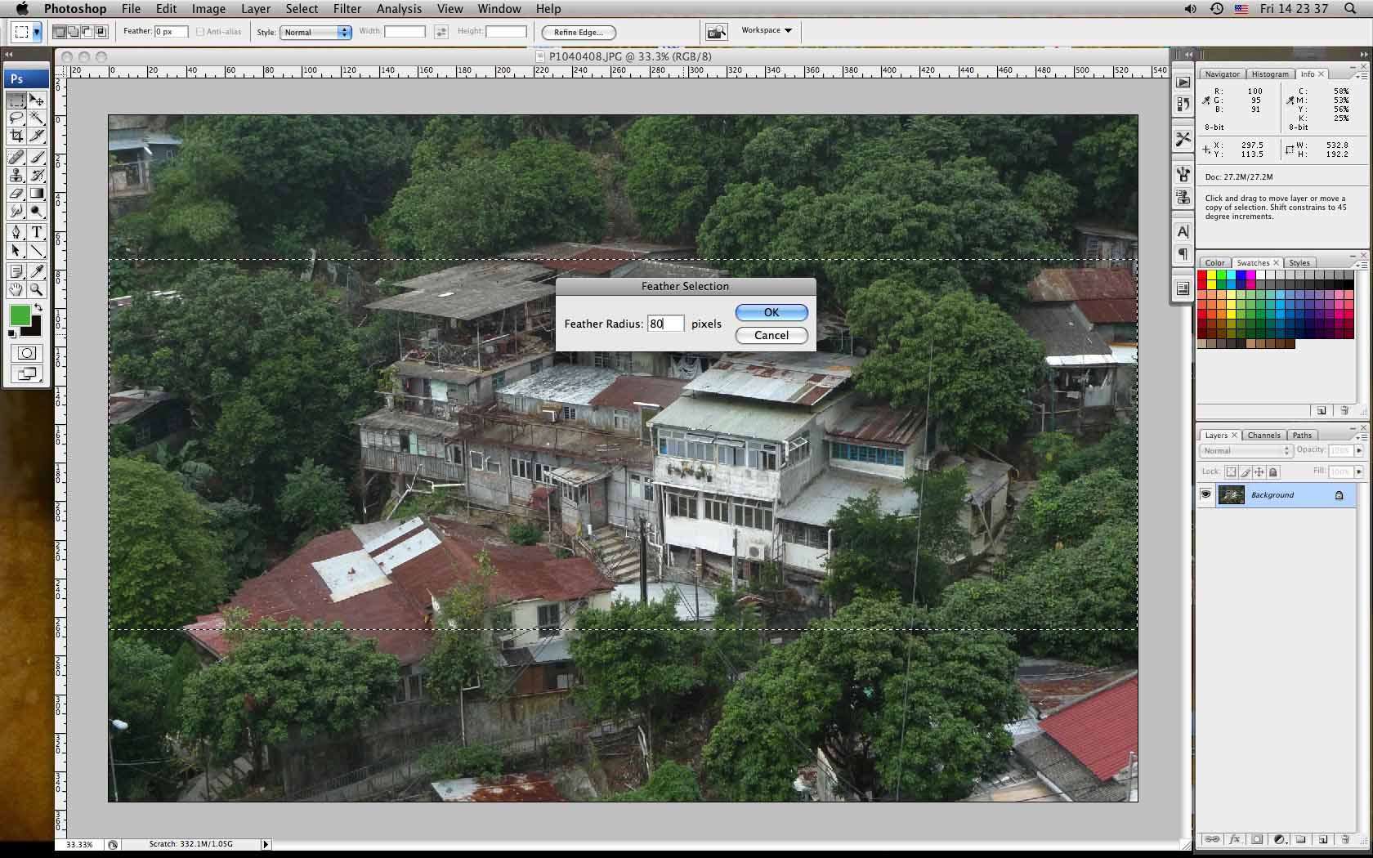
Task: Open Layers panel options menu
Action: [1360, 437]
